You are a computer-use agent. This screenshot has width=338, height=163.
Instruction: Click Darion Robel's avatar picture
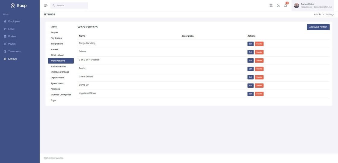click(296, 6)
